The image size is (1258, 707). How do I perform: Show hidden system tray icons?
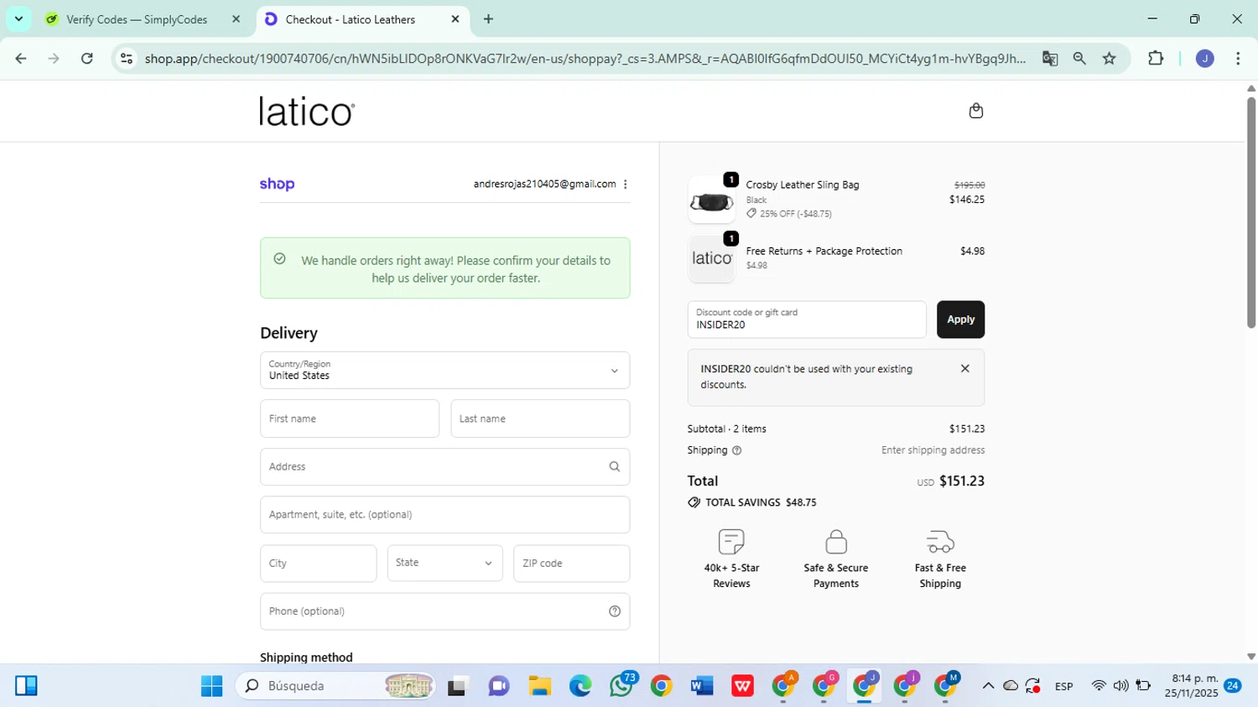click(988, 686)
